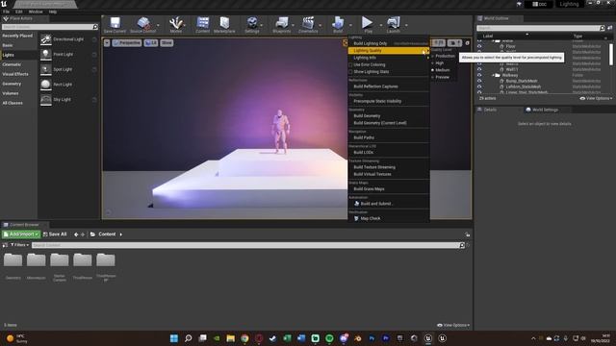The image size is (616, 346).
Task: Open the Filters dropdown in Content Browser
Action: tap(19, 245)
